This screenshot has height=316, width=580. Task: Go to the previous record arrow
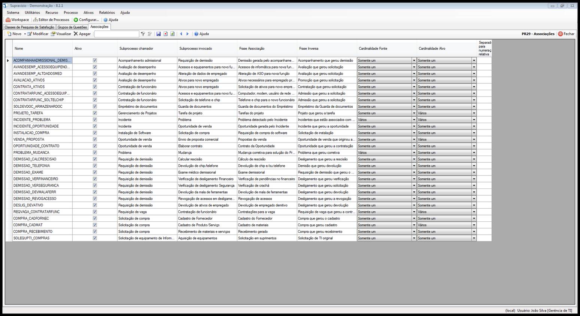click(x=181, y=34)
